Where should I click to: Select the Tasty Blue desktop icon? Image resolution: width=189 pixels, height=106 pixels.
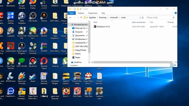point(88,92)
